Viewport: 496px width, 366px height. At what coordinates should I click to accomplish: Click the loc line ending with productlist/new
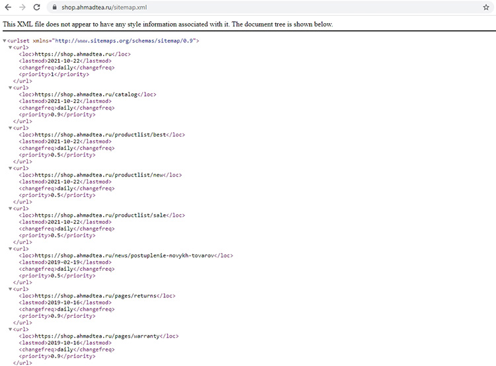click(101, 175)
